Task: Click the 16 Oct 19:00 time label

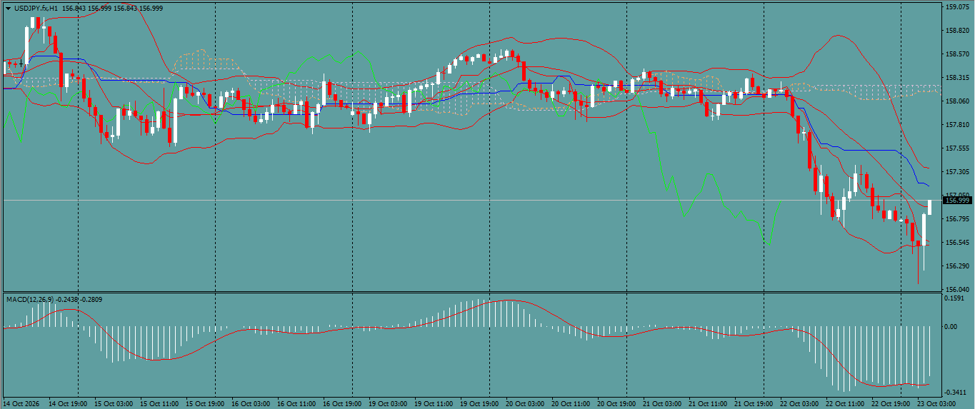Action: [x=341, y=403]
